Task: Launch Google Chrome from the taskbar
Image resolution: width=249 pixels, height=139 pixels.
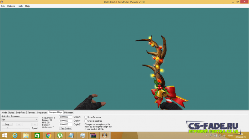Action: pos(49,135)
